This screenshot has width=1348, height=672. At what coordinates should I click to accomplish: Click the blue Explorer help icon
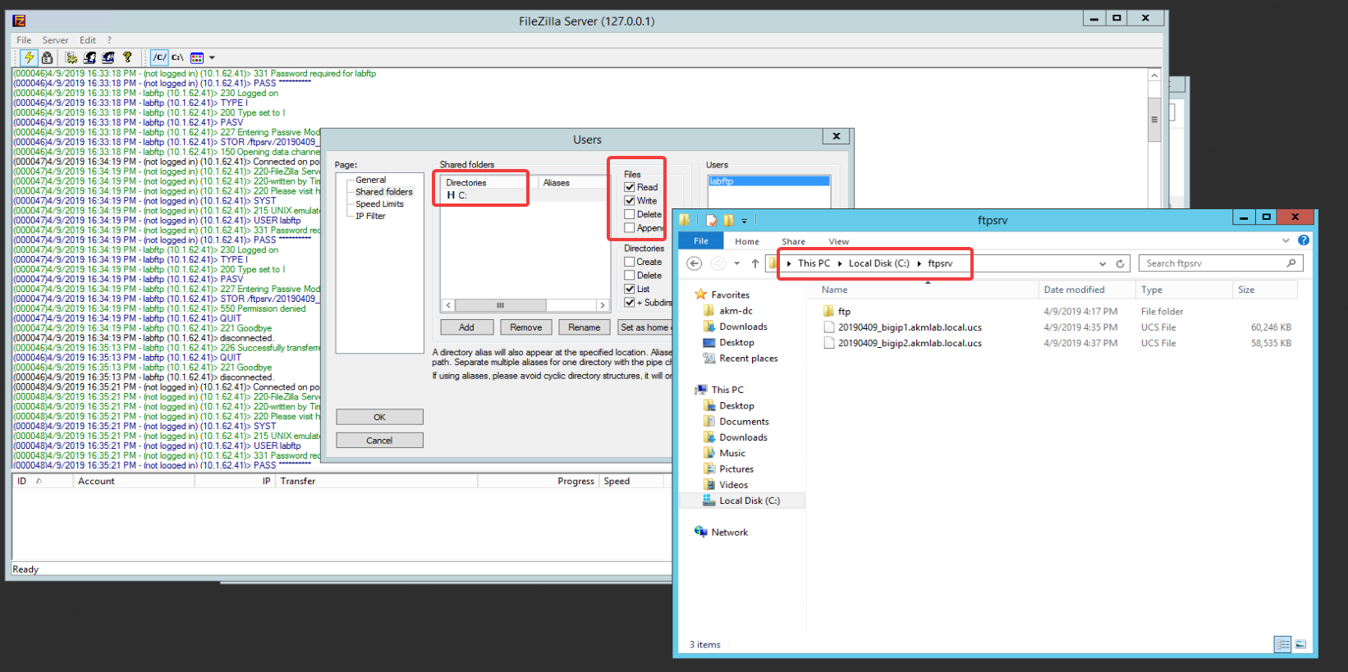(1303, 240)
